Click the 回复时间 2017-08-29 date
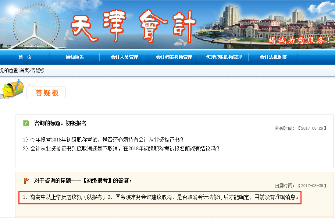The height and width of the screenshot is (218, 335). pyautogui.click(x=300, y=186)
